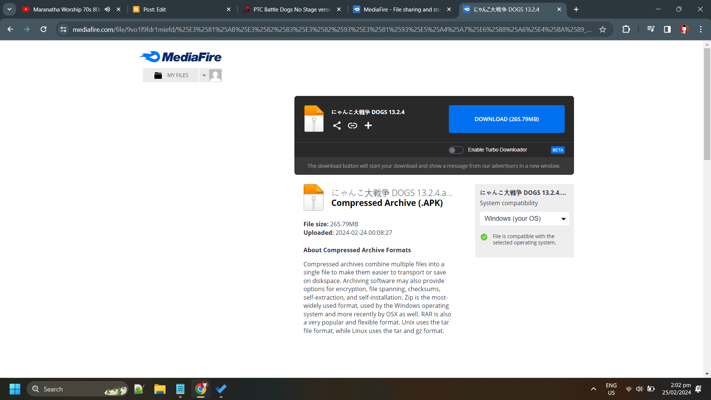Image resolution: width=711 pixels, height=400 pixels.
Task: Enable Turbo Downloader toggle
Action: pyautogui.click(x=456, y=150)
